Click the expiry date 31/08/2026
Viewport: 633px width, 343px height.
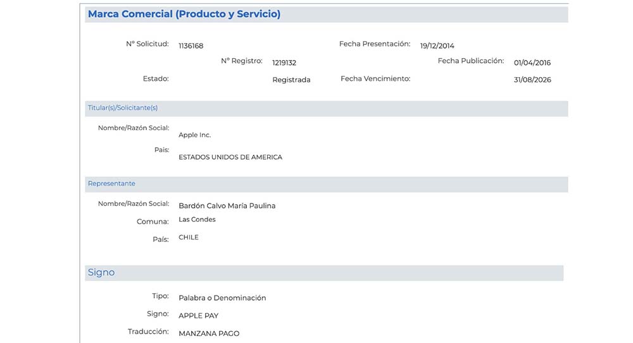[x=532, y=80]
